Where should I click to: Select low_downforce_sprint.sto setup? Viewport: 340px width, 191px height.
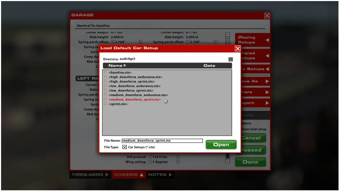coord(131,90)
